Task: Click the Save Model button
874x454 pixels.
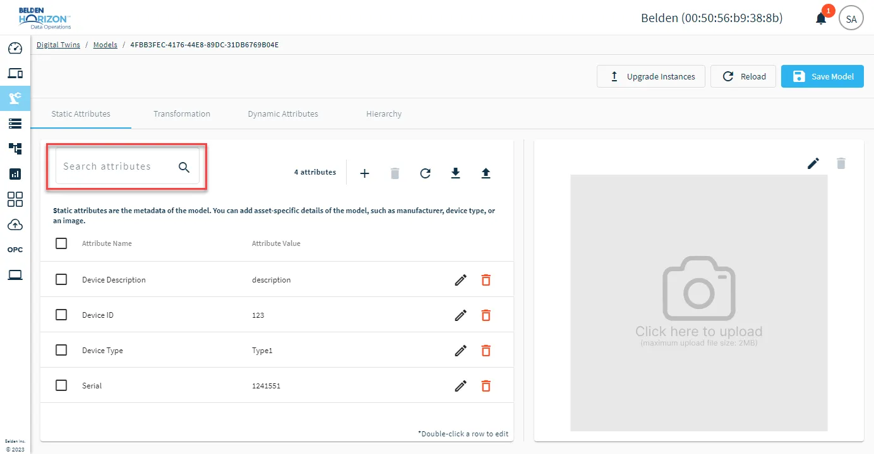Action: click(x=822, y=76)
